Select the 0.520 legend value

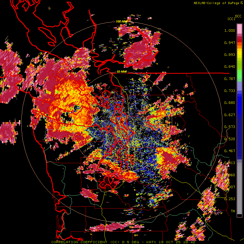(x=230, y=139)
